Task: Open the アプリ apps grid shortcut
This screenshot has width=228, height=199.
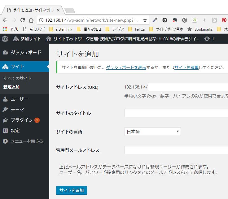Action: 11,29
